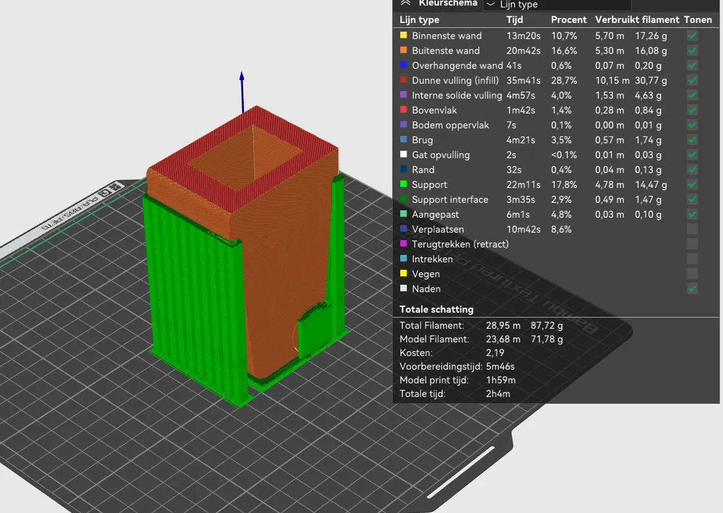The width and height of the screenshot is (723, 513).
Task: Toggle Dunne vulling (infill) visibility
Action: tap(691, 80)
